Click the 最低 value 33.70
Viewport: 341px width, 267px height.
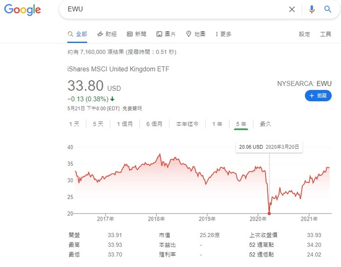[115, 254]
